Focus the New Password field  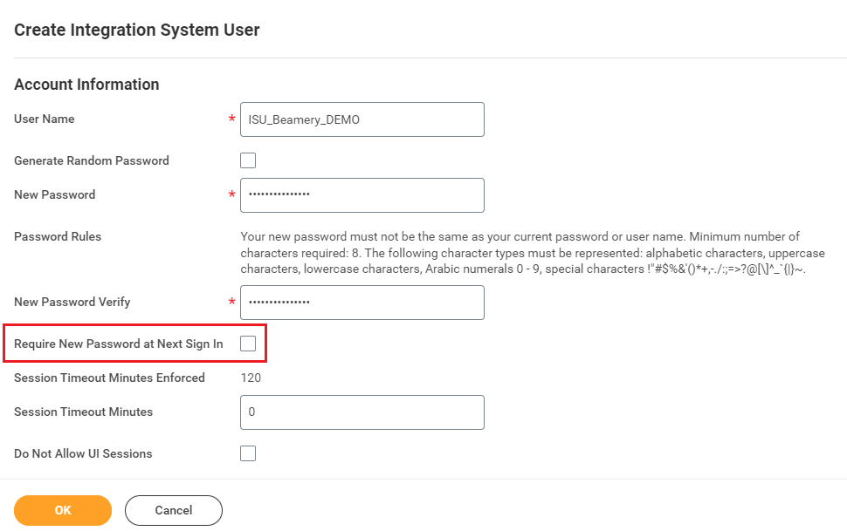tap(362, 194)
